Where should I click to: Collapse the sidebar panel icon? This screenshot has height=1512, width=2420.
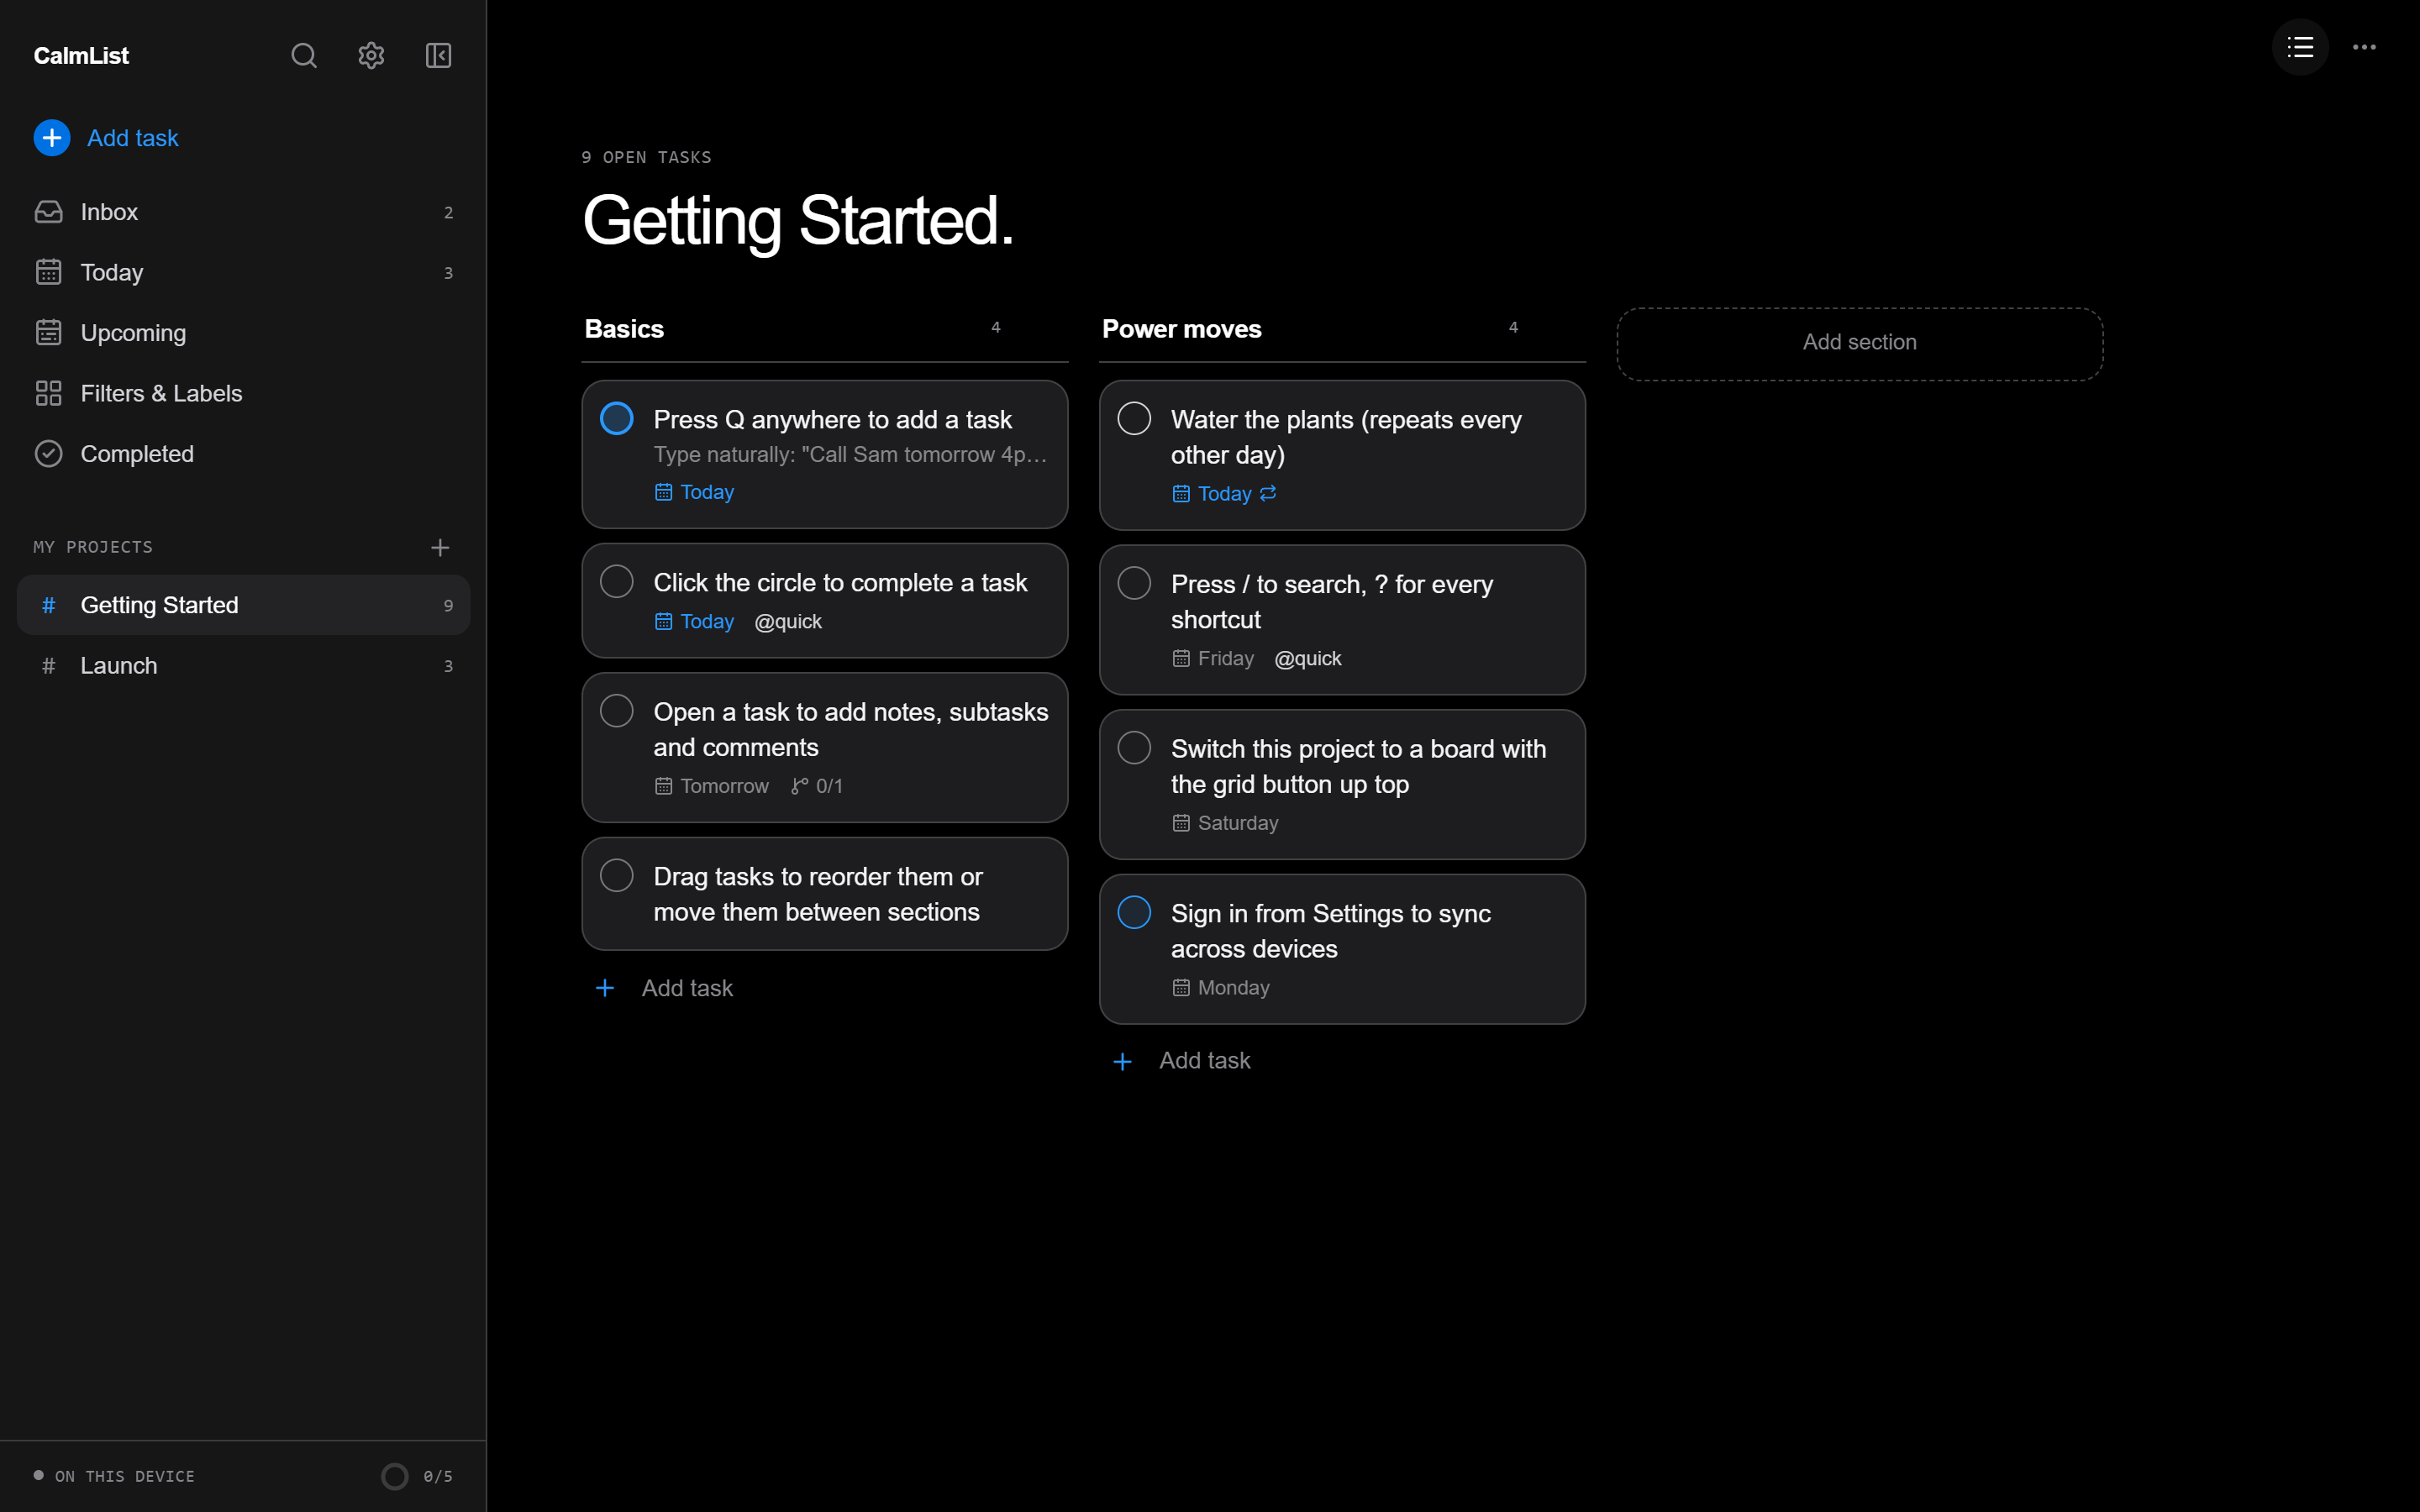[438, 55]
